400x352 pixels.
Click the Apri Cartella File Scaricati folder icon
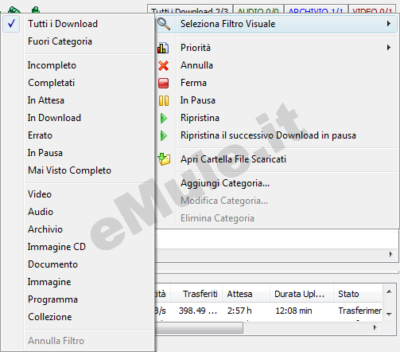(164, 159)
